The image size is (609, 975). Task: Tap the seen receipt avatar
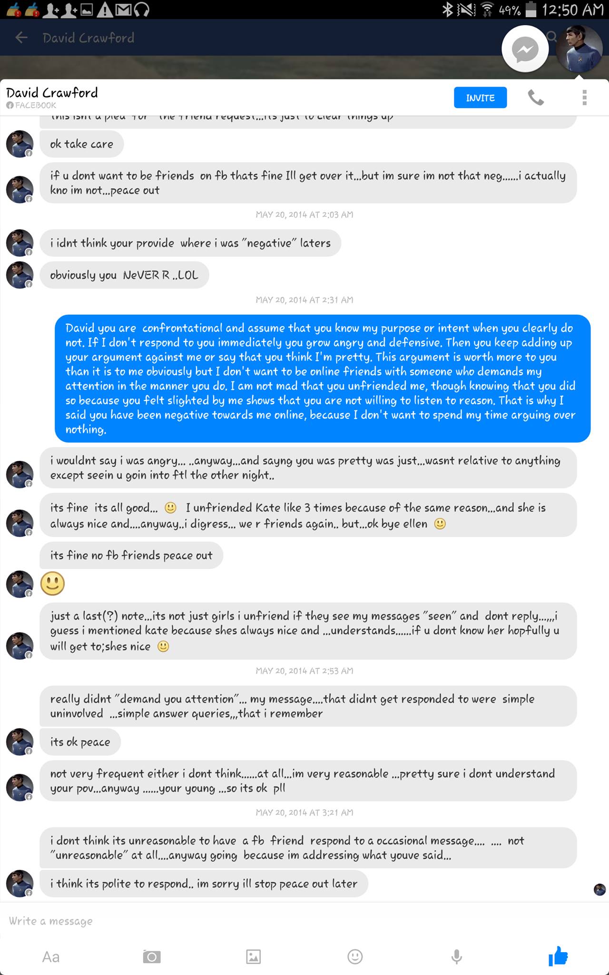pos(599,889)
